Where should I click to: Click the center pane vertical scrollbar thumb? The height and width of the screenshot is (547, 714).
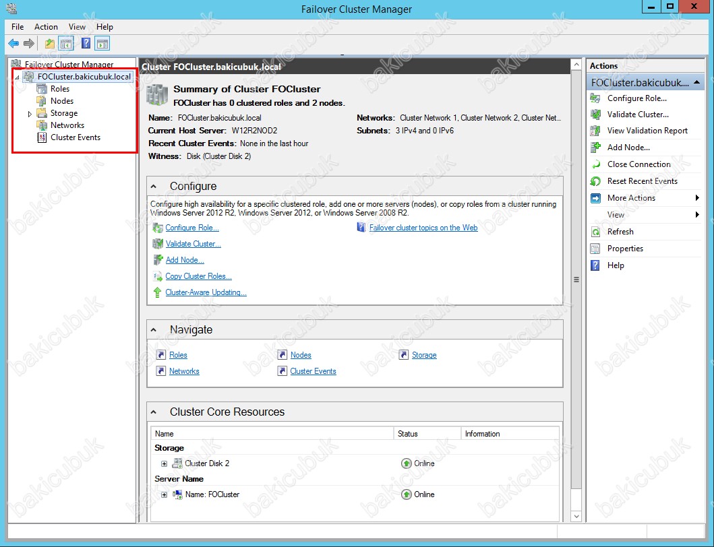click(x=576, y=280)
